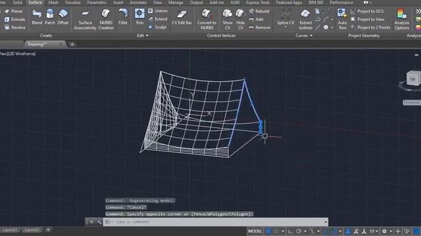Expand command line history arrow
This screenshot has width=421, height=236.
coord(326,222)
